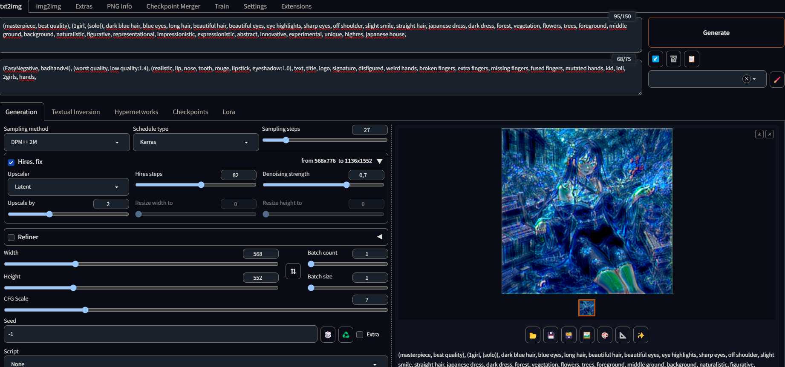Open the Schedule type Karras dropdown
The height and width of the screenshot is (367, 785).
coord(196,142)
